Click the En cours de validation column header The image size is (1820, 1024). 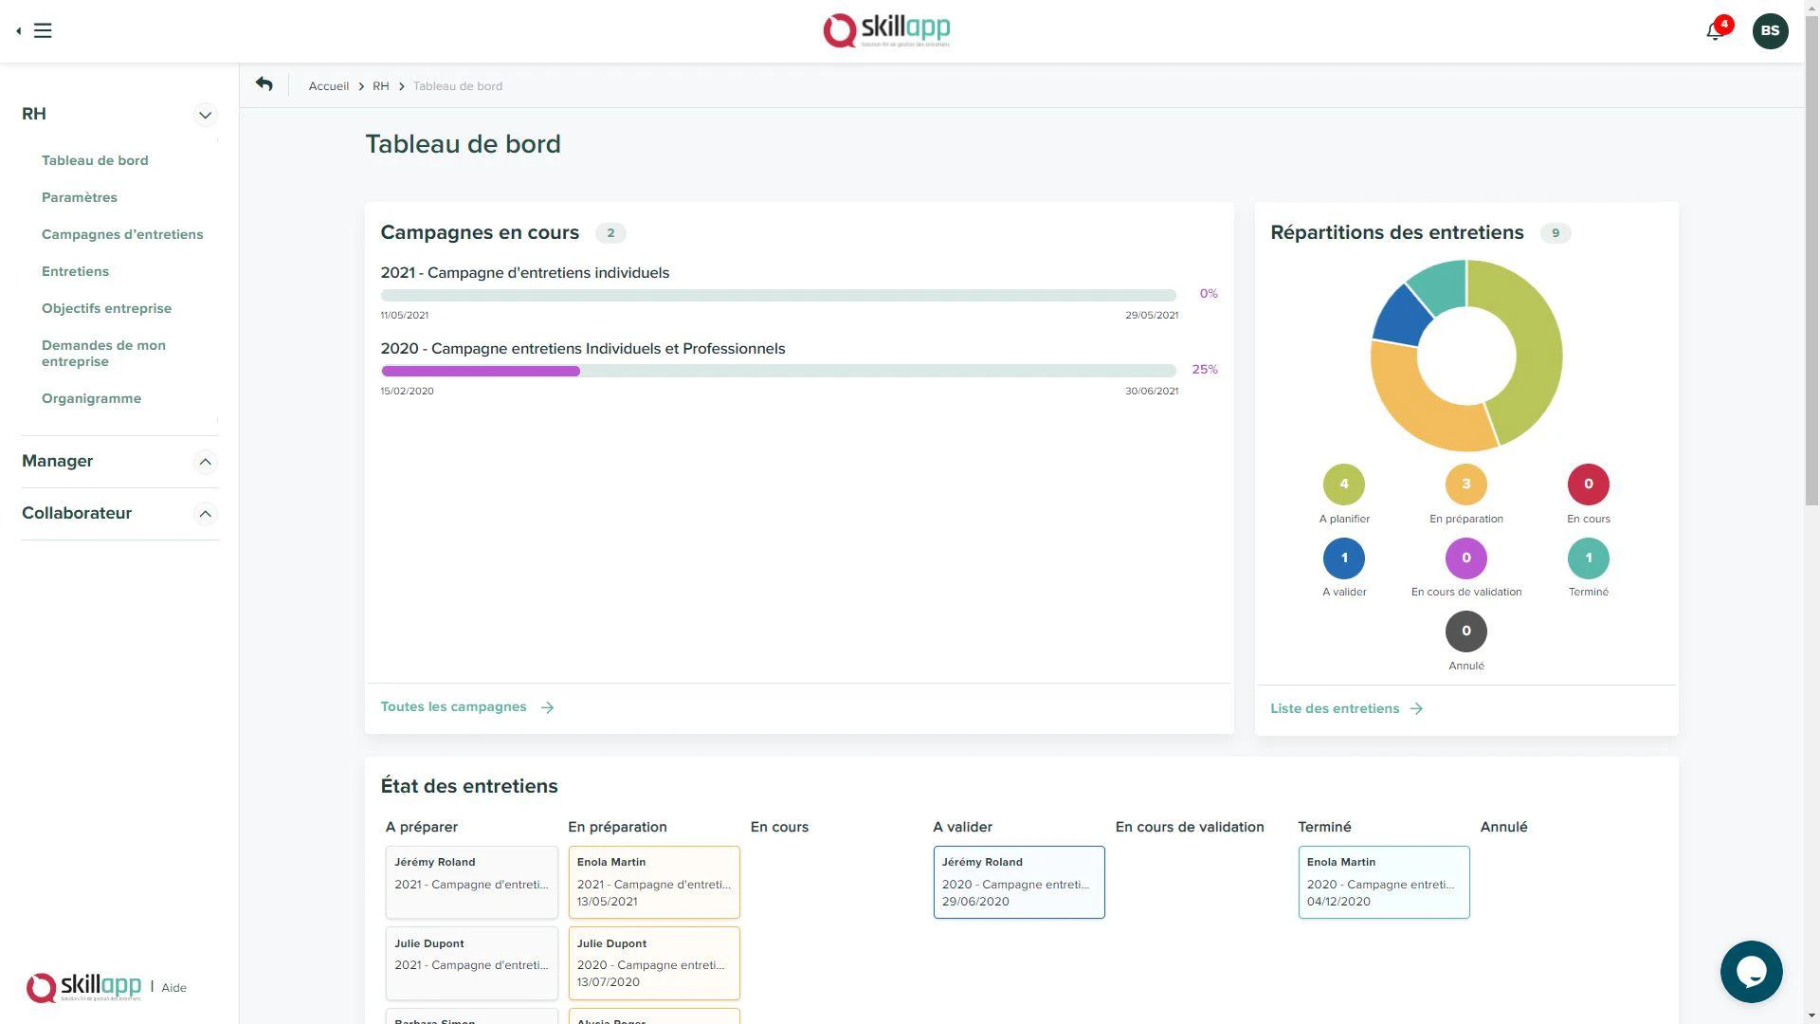(x=1190, y=828)
